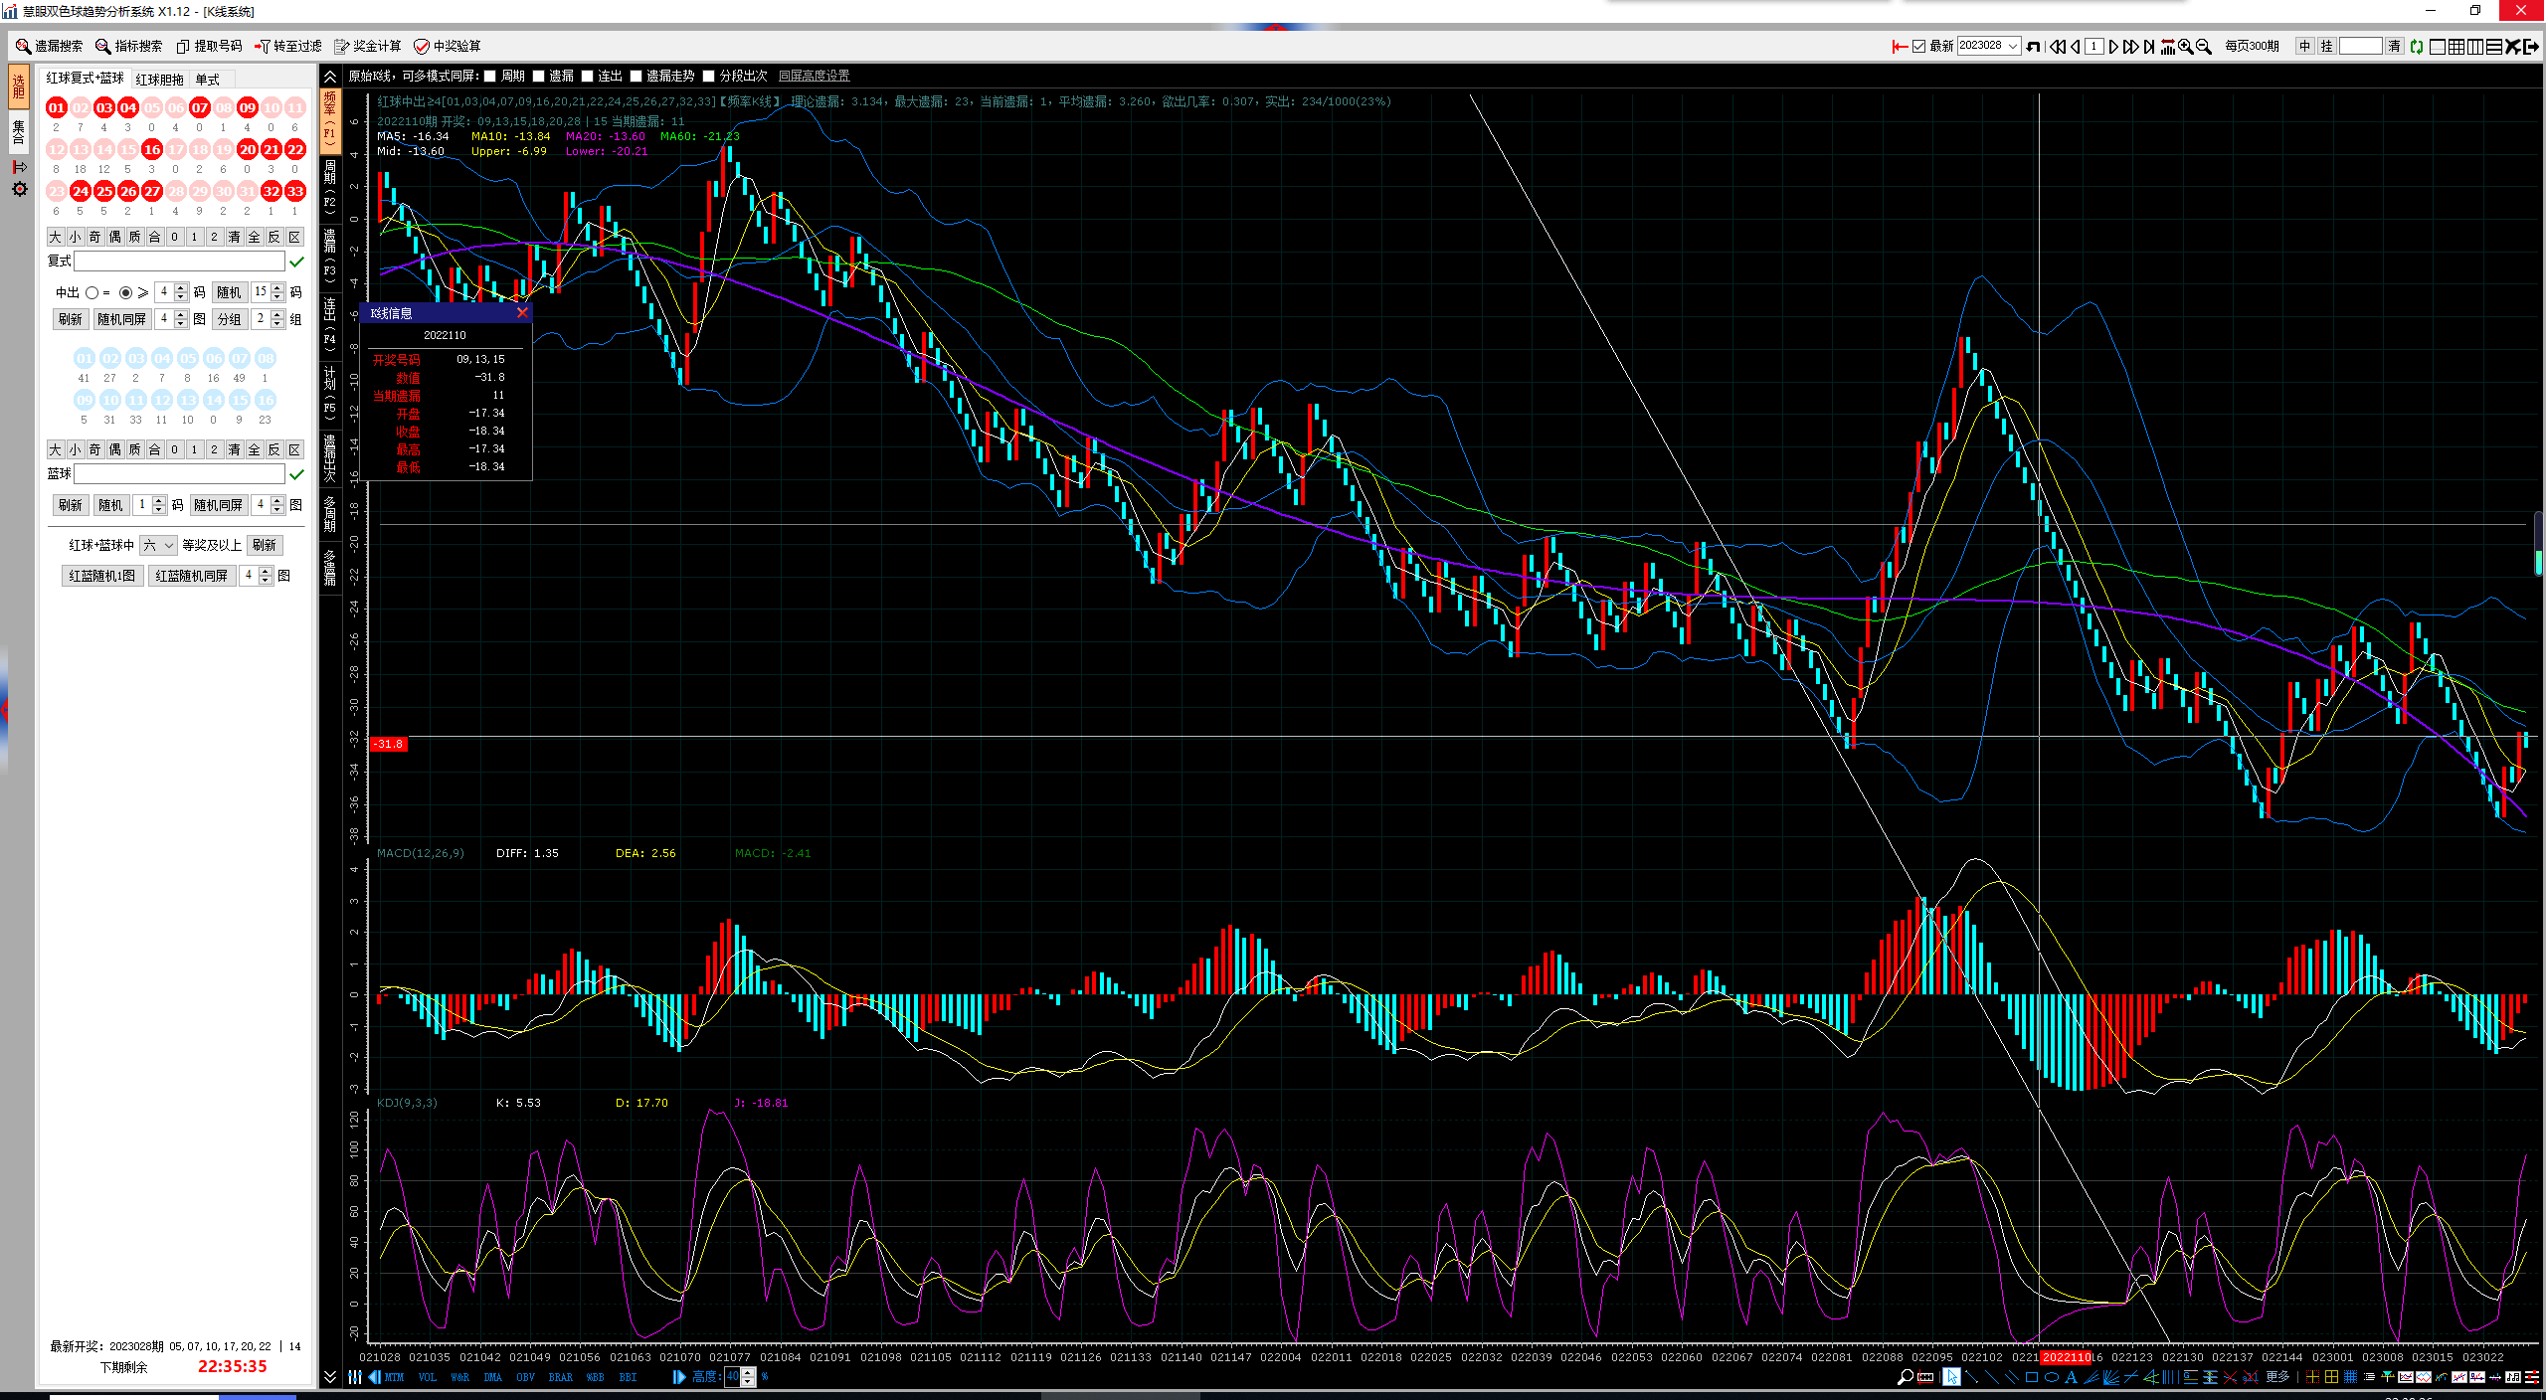
Task: Click the ruler measure tool
Action: coord(1926,1377)
